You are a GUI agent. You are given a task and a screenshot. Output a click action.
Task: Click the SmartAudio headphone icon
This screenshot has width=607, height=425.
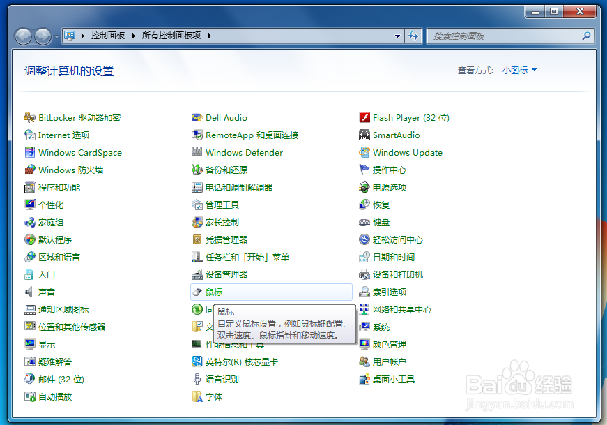[x=364, y=135]
